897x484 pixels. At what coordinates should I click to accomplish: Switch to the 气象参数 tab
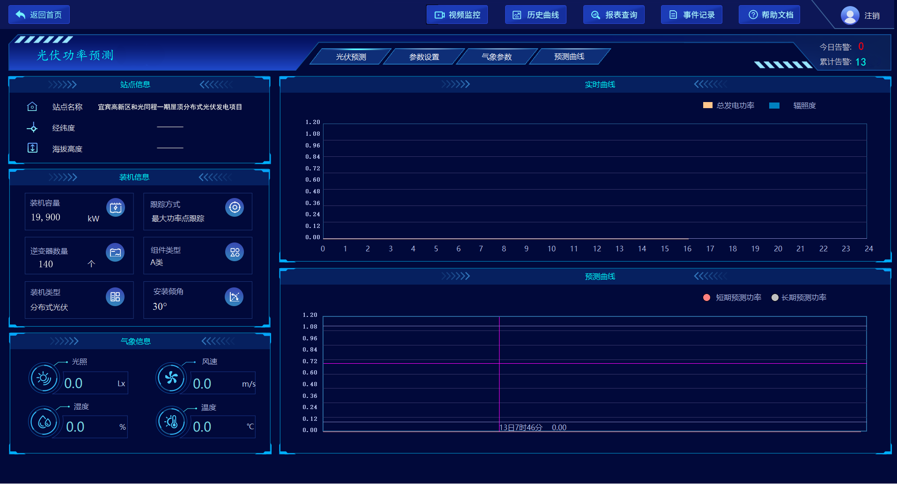tap(497, 57)
